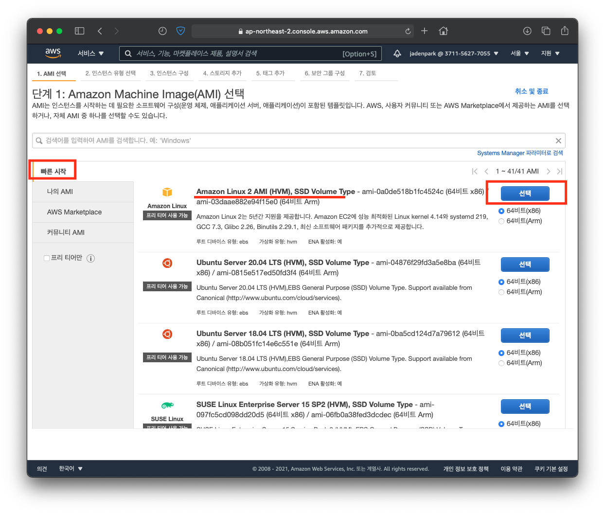Jump to last page of AMI list
This screenshot has width=605, height=513.
[x=560, y=171]
